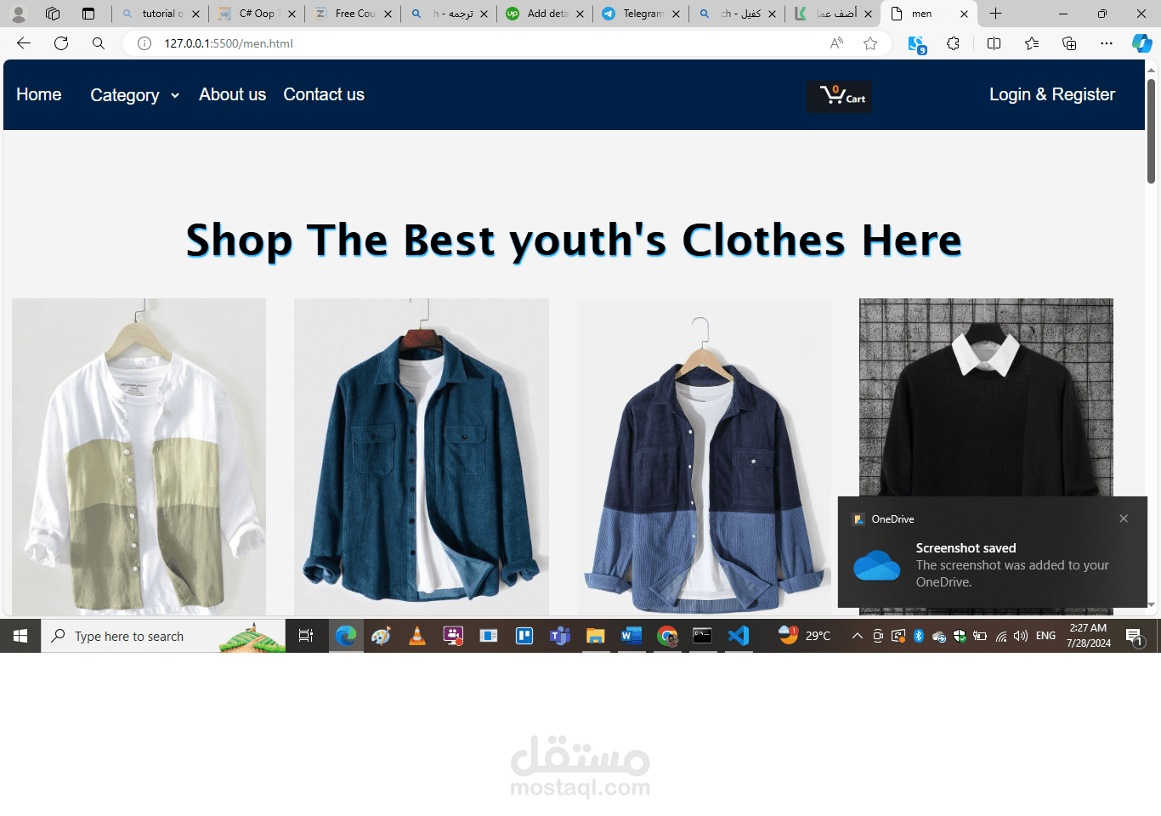Open the browser profile avatar
The height and width of the screenshot is (816, 1161).
coord(19,14)
